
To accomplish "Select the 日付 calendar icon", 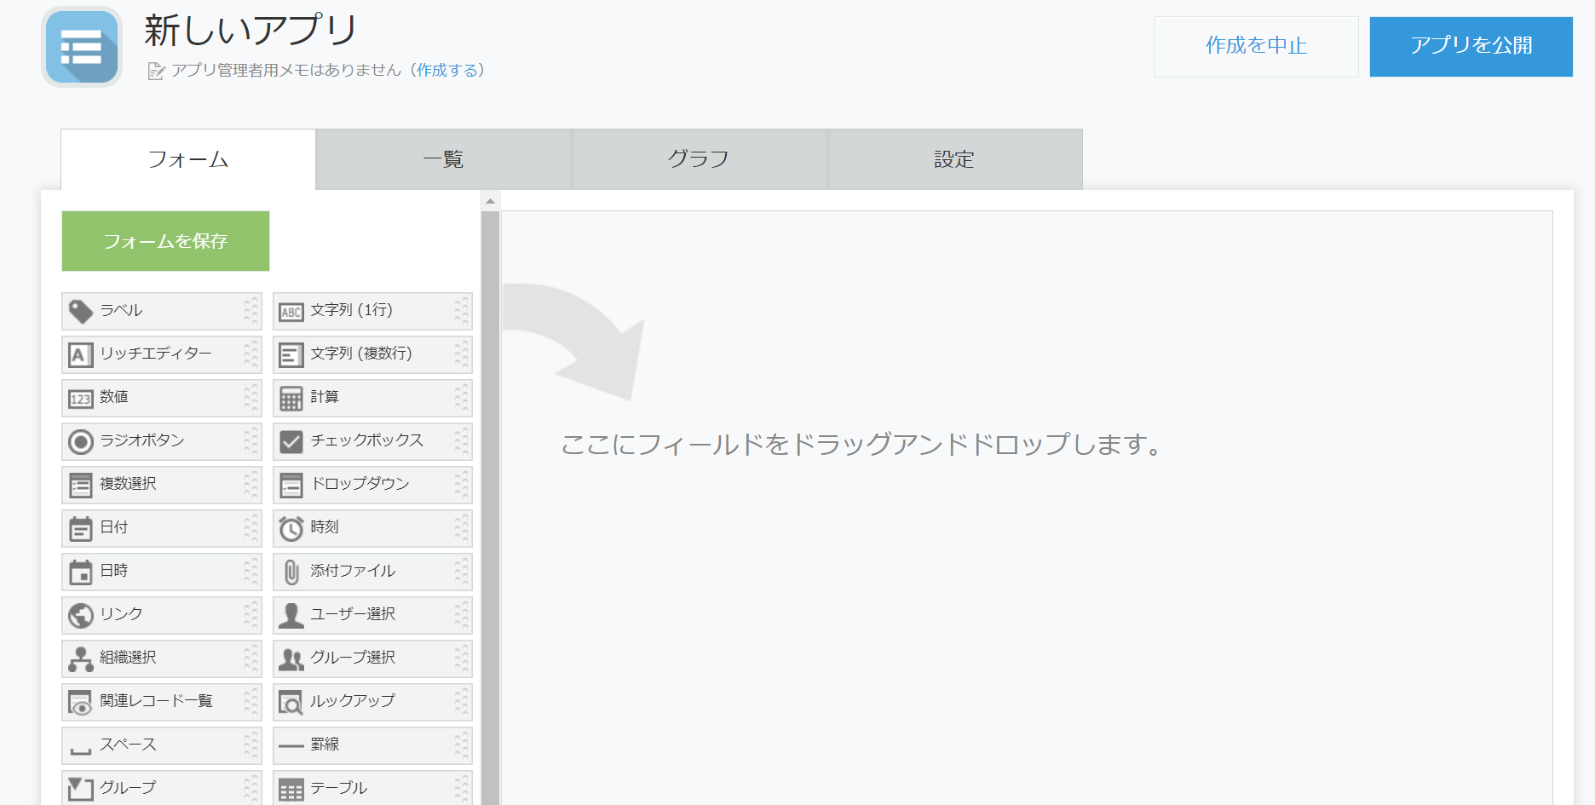I will (x=81, y=529).
